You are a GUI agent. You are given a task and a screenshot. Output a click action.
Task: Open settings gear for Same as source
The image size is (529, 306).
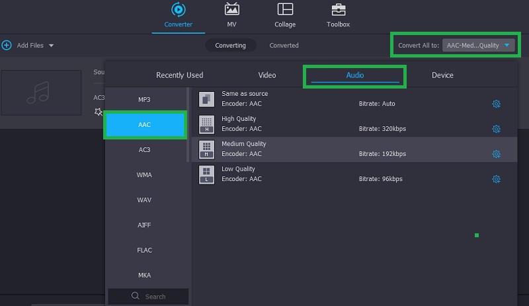coord(496,104)
